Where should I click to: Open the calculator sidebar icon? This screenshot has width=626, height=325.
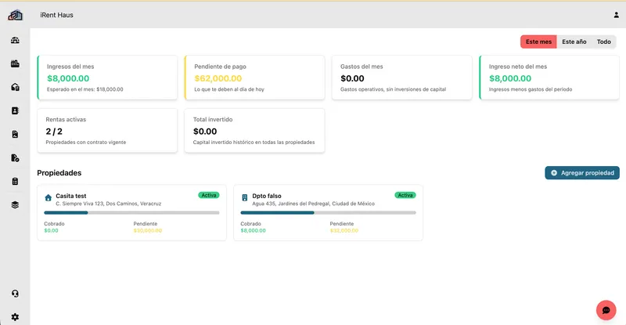tap(15, 182)
